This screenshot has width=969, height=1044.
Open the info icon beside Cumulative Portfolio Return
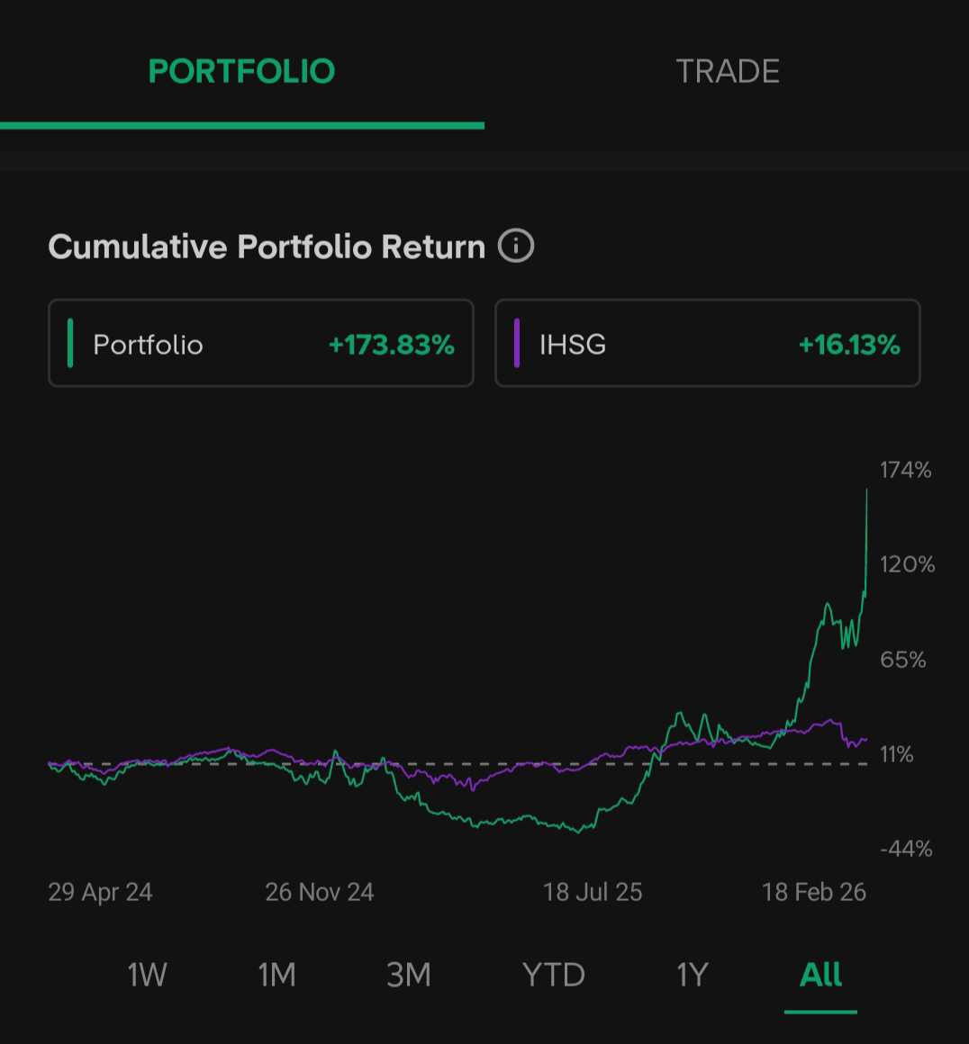(516, 246)
